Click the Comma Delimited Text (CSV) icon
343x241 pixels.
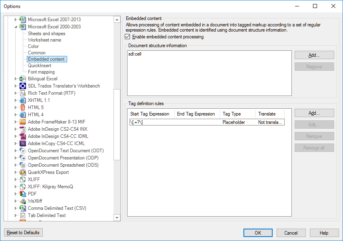pyautogui.click(x=23, y=208)
